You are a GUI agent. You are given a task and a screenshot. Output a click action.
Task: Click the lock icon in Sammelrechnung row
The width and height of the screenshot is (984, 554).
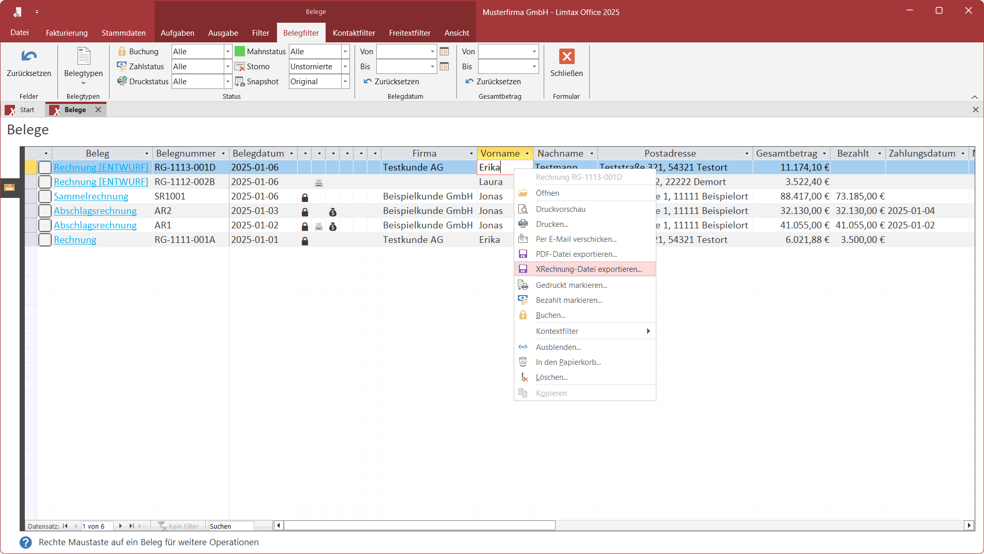point(305,197)
